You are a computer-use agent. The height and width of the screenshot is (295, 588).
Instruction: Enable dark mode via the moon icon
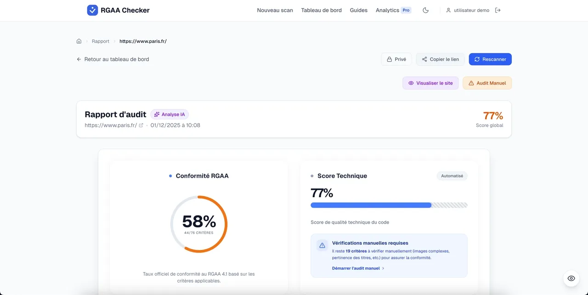(425, 10)
